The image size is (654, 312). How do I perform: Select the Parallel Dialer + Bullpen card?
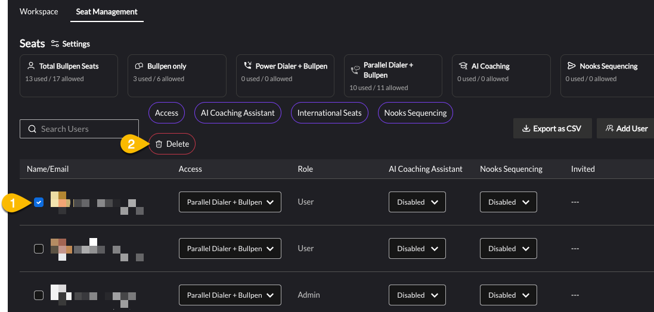coord(393,76)
